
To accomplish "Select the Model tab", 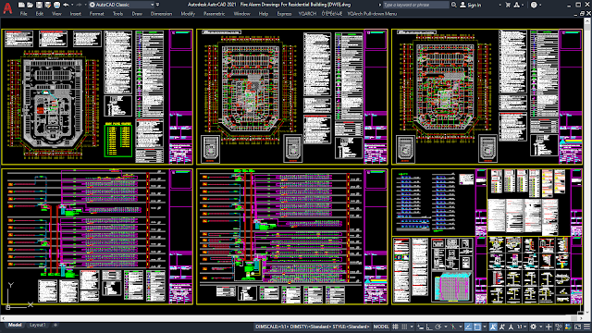I will [15, 325].
